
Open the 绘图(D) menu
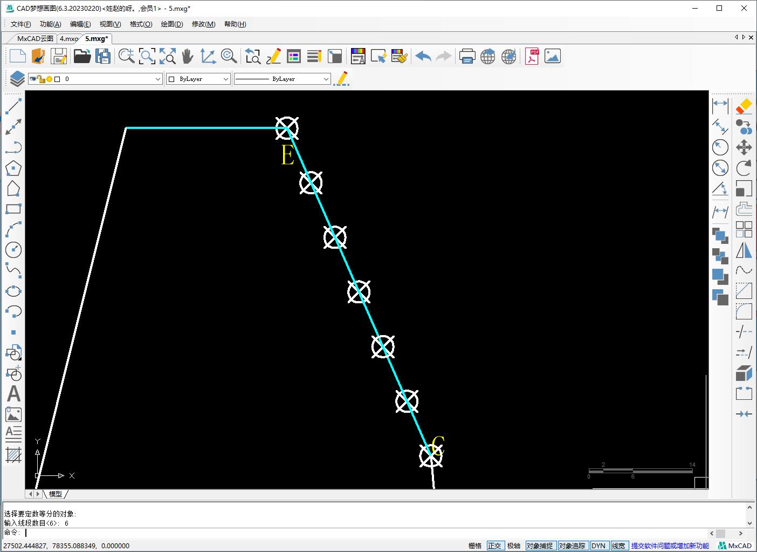172,24
